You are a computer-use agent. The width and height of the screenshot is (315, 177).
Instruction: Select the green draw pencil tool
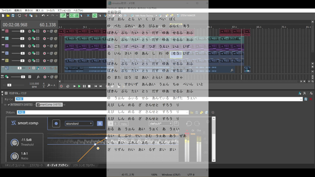click(x=94, y=15)
